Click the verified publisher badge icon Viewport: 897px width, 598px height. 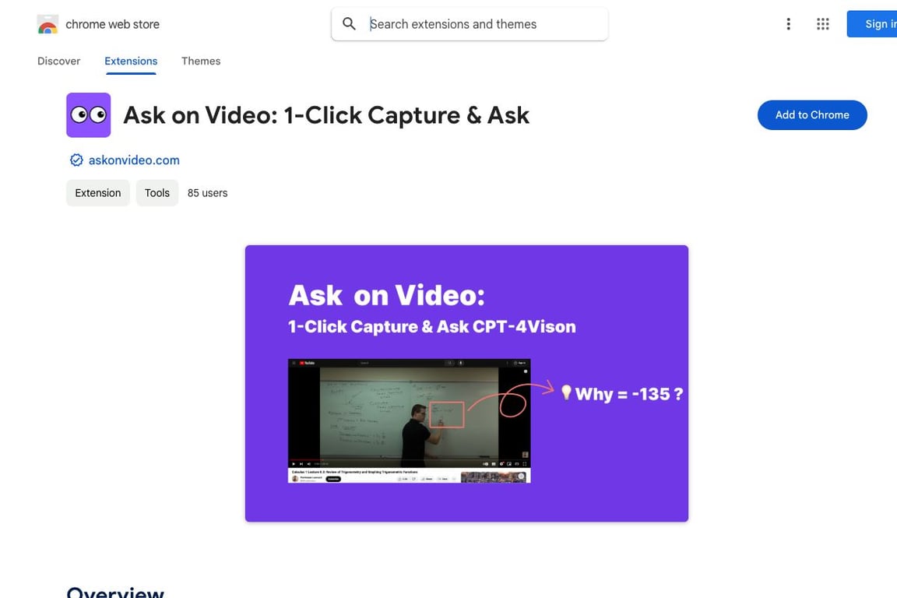[x=76, y=160]
